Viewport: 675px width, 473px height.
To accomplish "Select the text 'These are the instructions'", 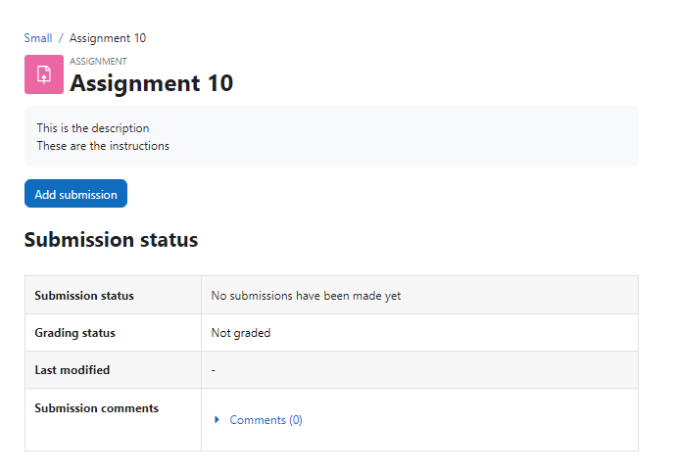I will pos(103,146).
